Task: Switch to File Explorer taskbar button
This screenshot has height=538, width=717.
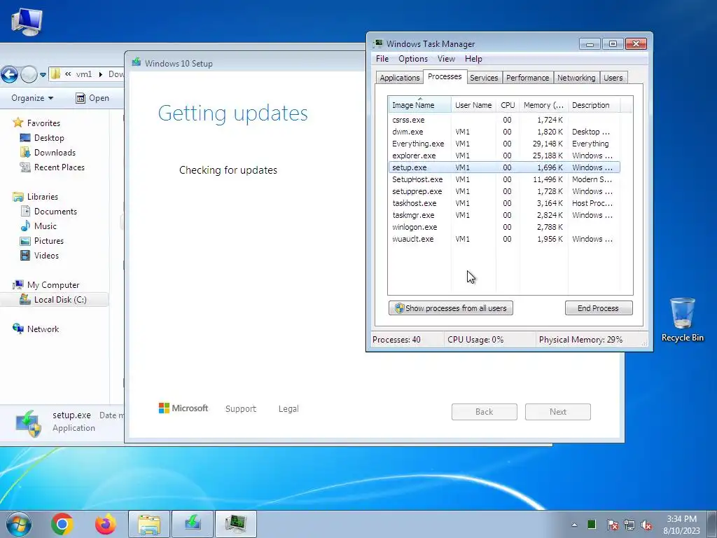Action: (149, 524)
